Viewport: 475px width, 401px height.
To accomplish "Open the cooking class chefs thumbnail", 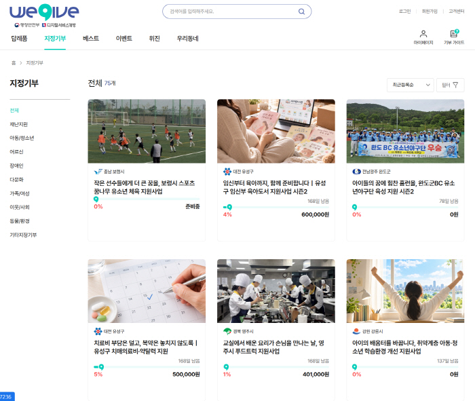I will [276, 291].
